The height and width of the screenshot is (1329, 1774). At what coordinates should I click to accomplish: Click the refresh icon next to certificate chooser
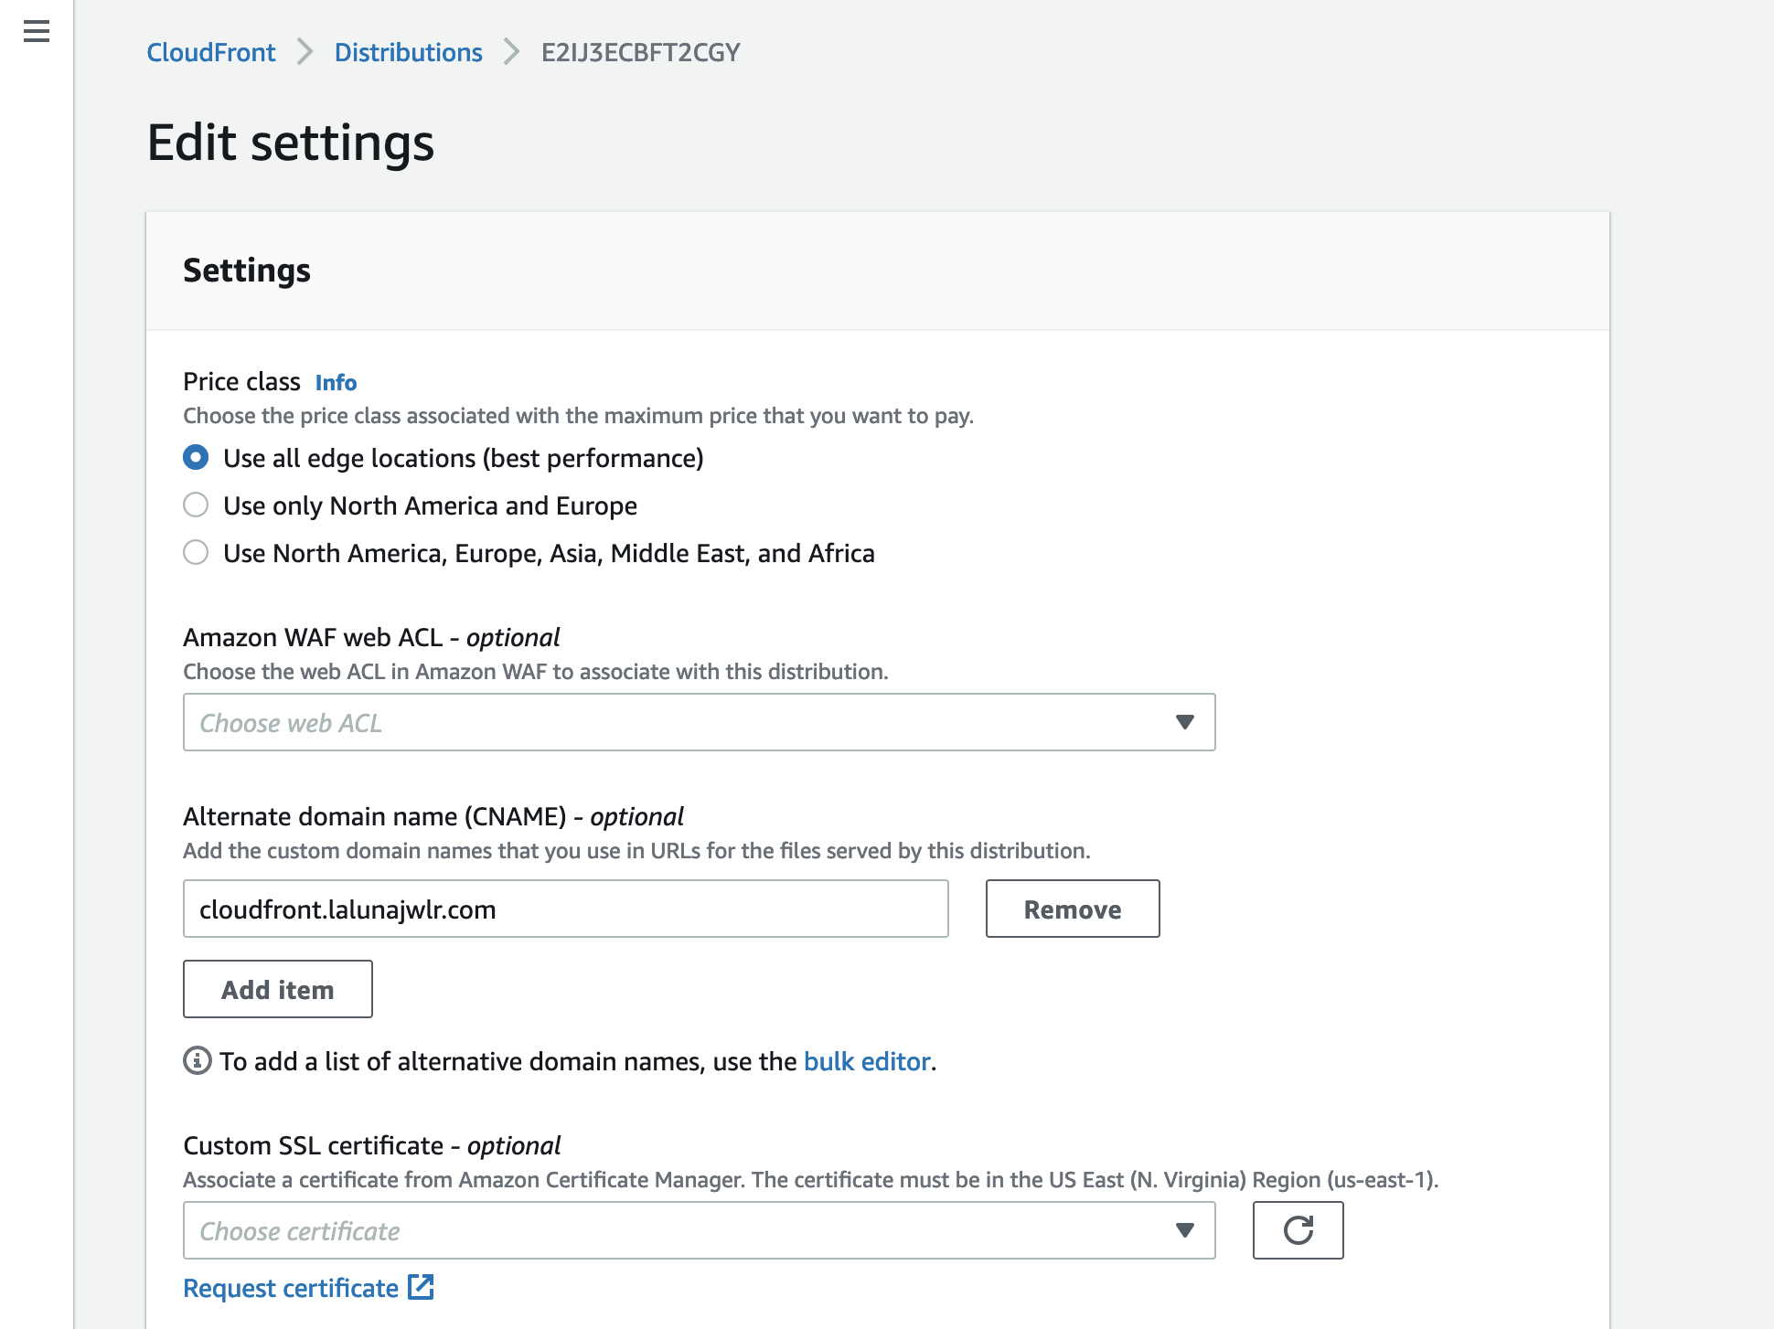tap(1295, 1230)
